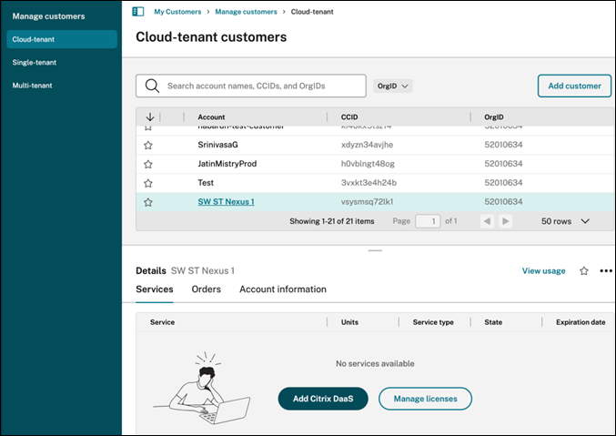Go to the previous page arrow
616x436 pixels.
pos(488,221)
